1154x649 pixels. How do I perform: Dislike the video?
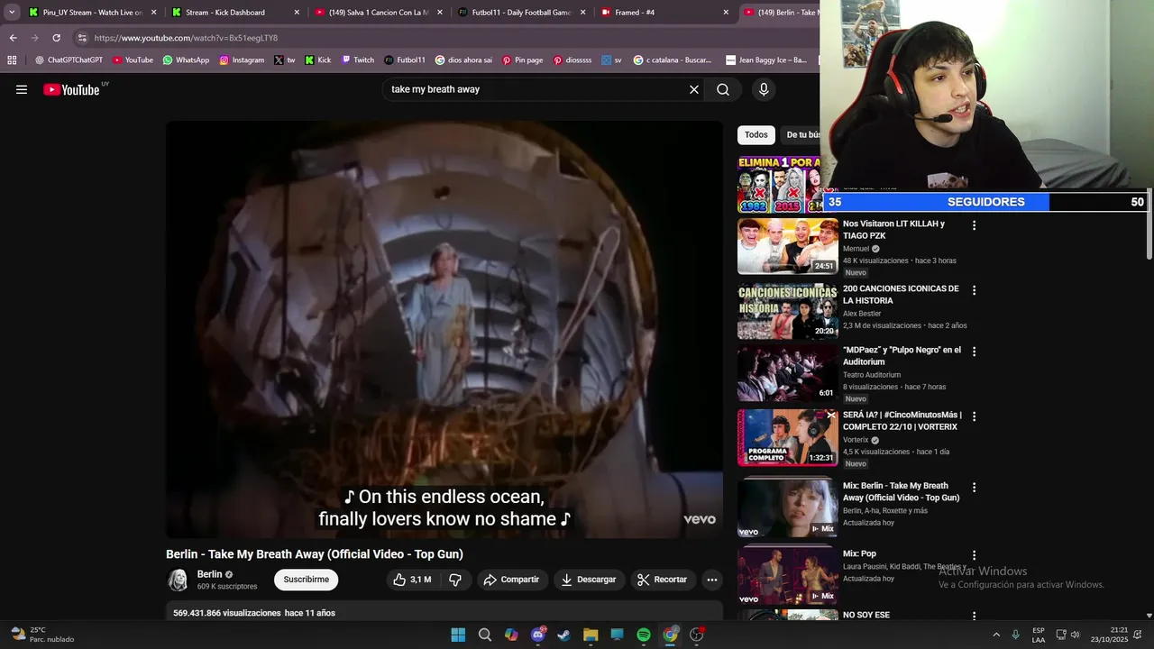click(455, 580)
